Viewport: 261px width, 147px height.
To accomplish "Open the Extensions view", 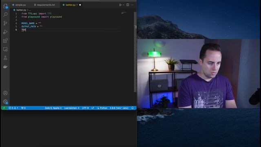I will point(5,41).
